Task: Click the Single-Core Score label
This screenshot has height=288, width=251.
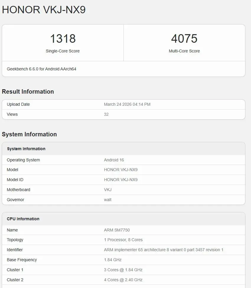Action: [x=63, y=51]
